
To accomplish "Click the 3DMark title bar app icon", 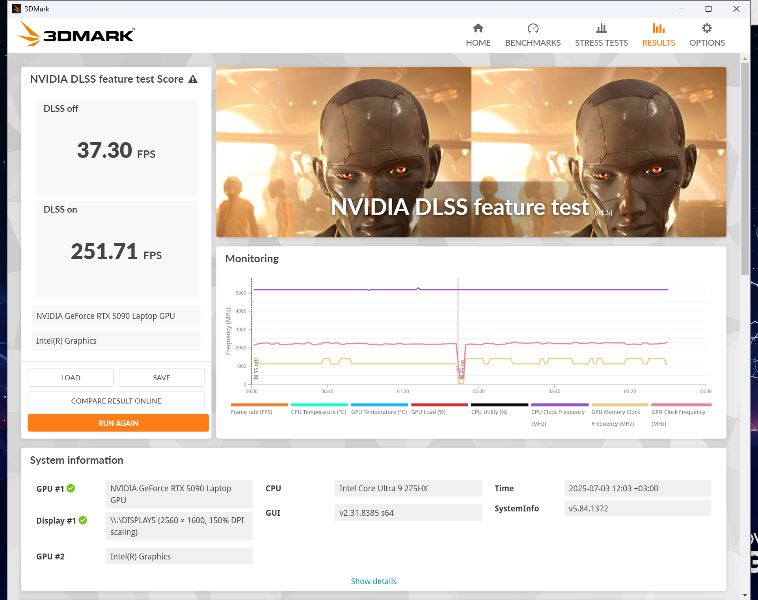I will tap(16, 9).
